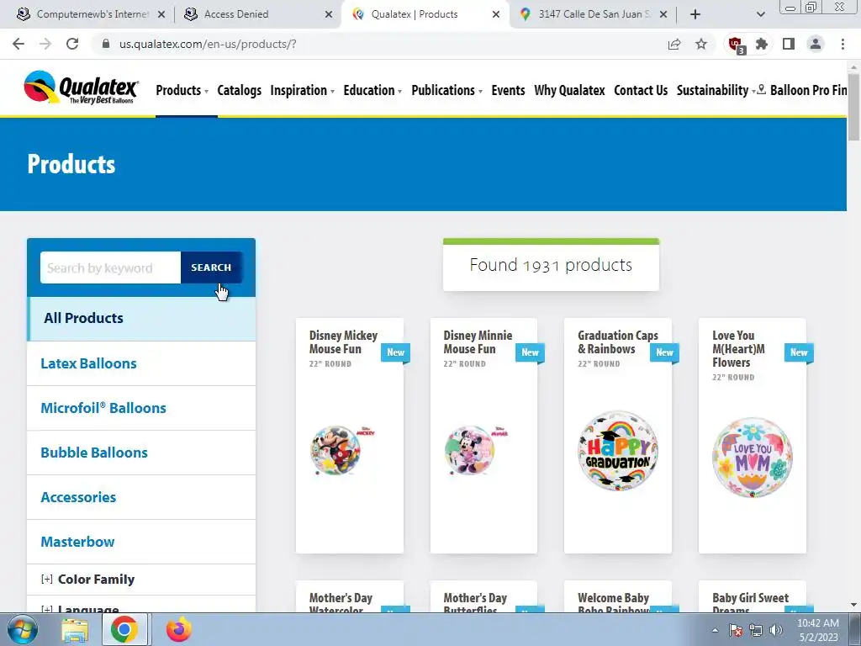Open Firefox from the taskbar

click(179, 629)
